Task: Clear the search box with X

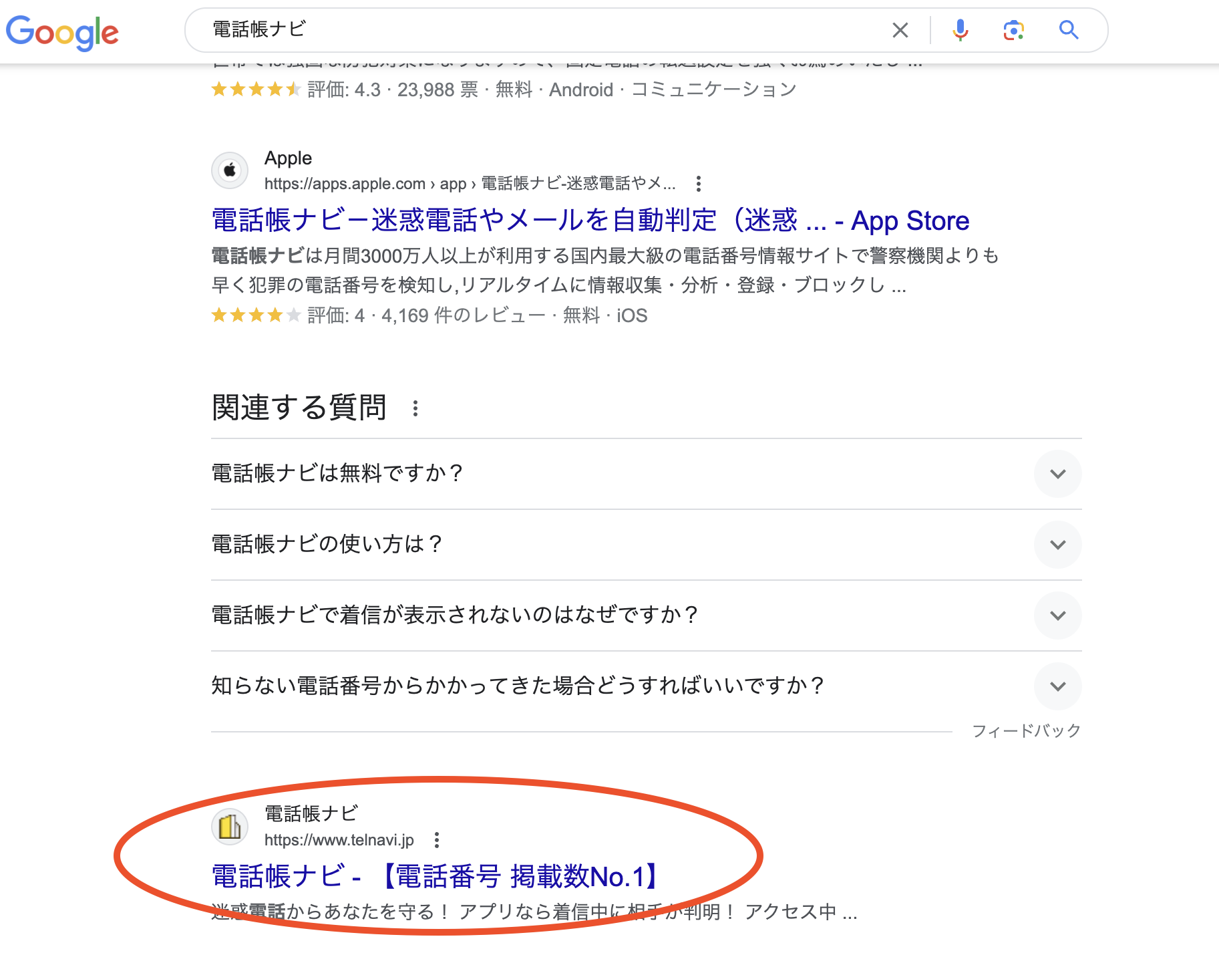Action: (900, 30)
